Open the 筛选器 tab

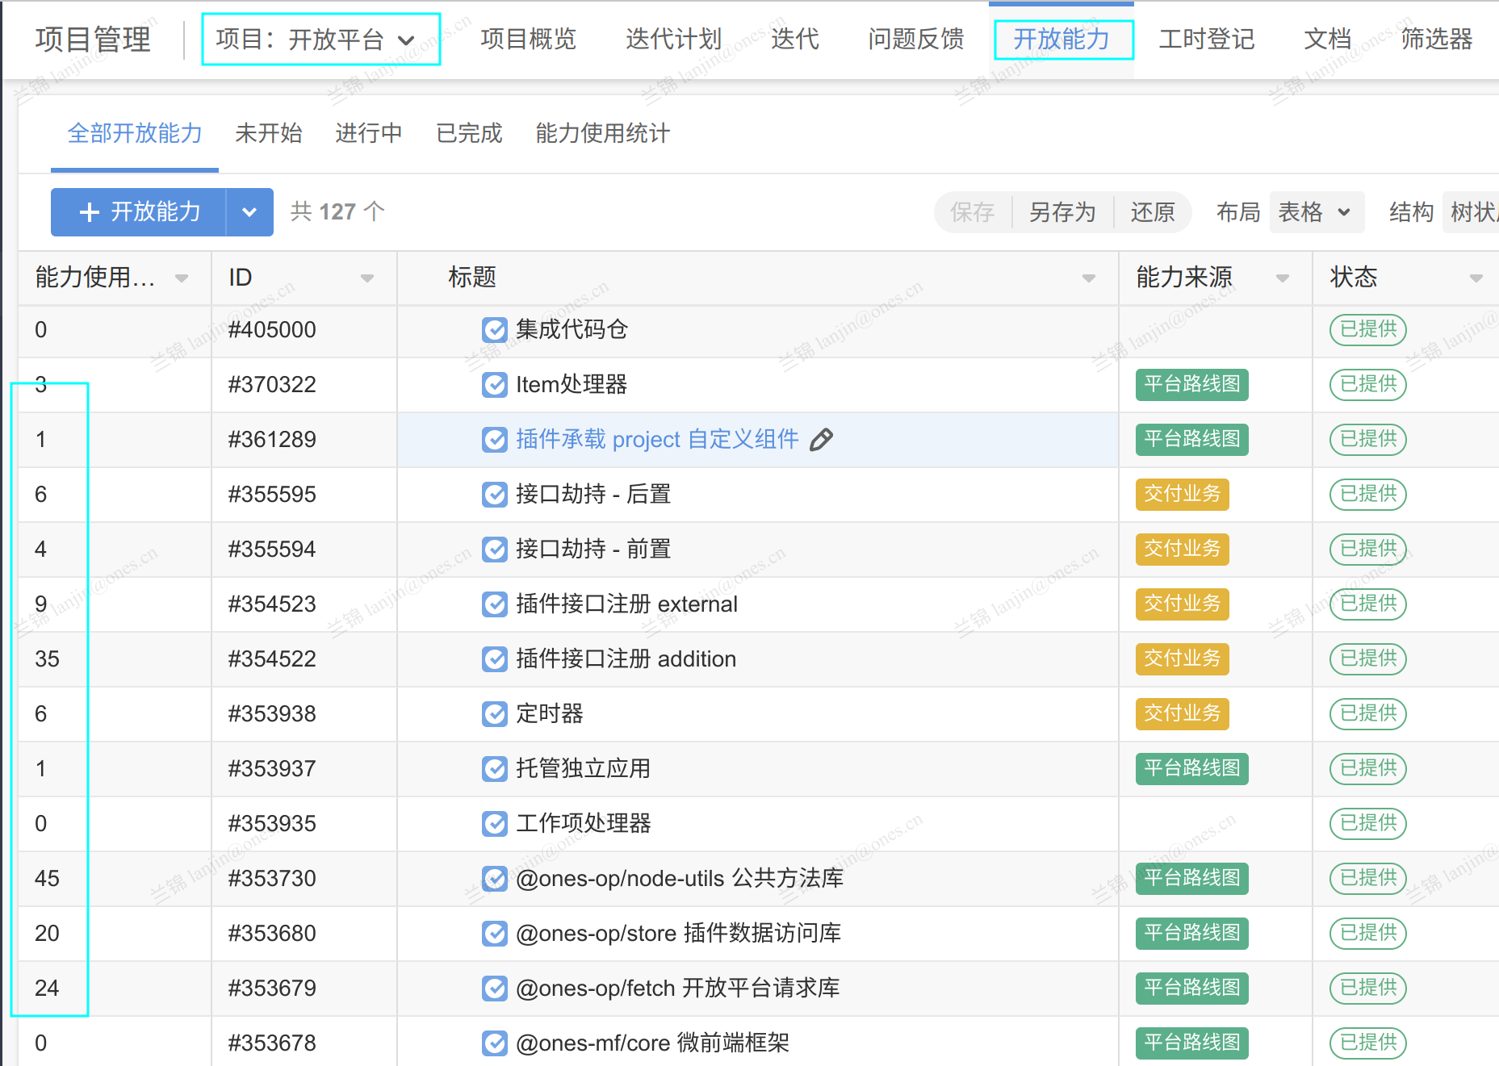[1437, 39]
